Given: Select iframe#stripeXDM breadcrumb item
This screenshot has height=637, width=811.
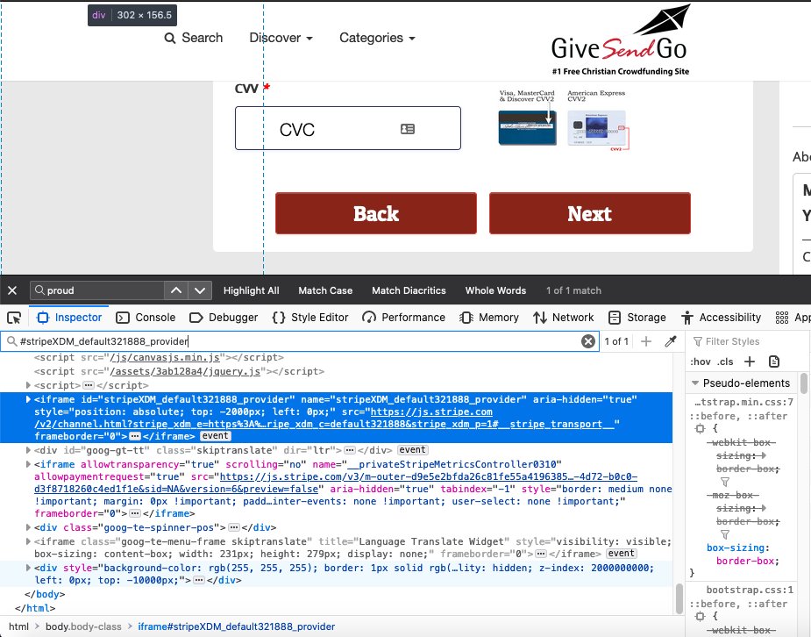Looking at the screenshot, I should [x=237, y=626].
